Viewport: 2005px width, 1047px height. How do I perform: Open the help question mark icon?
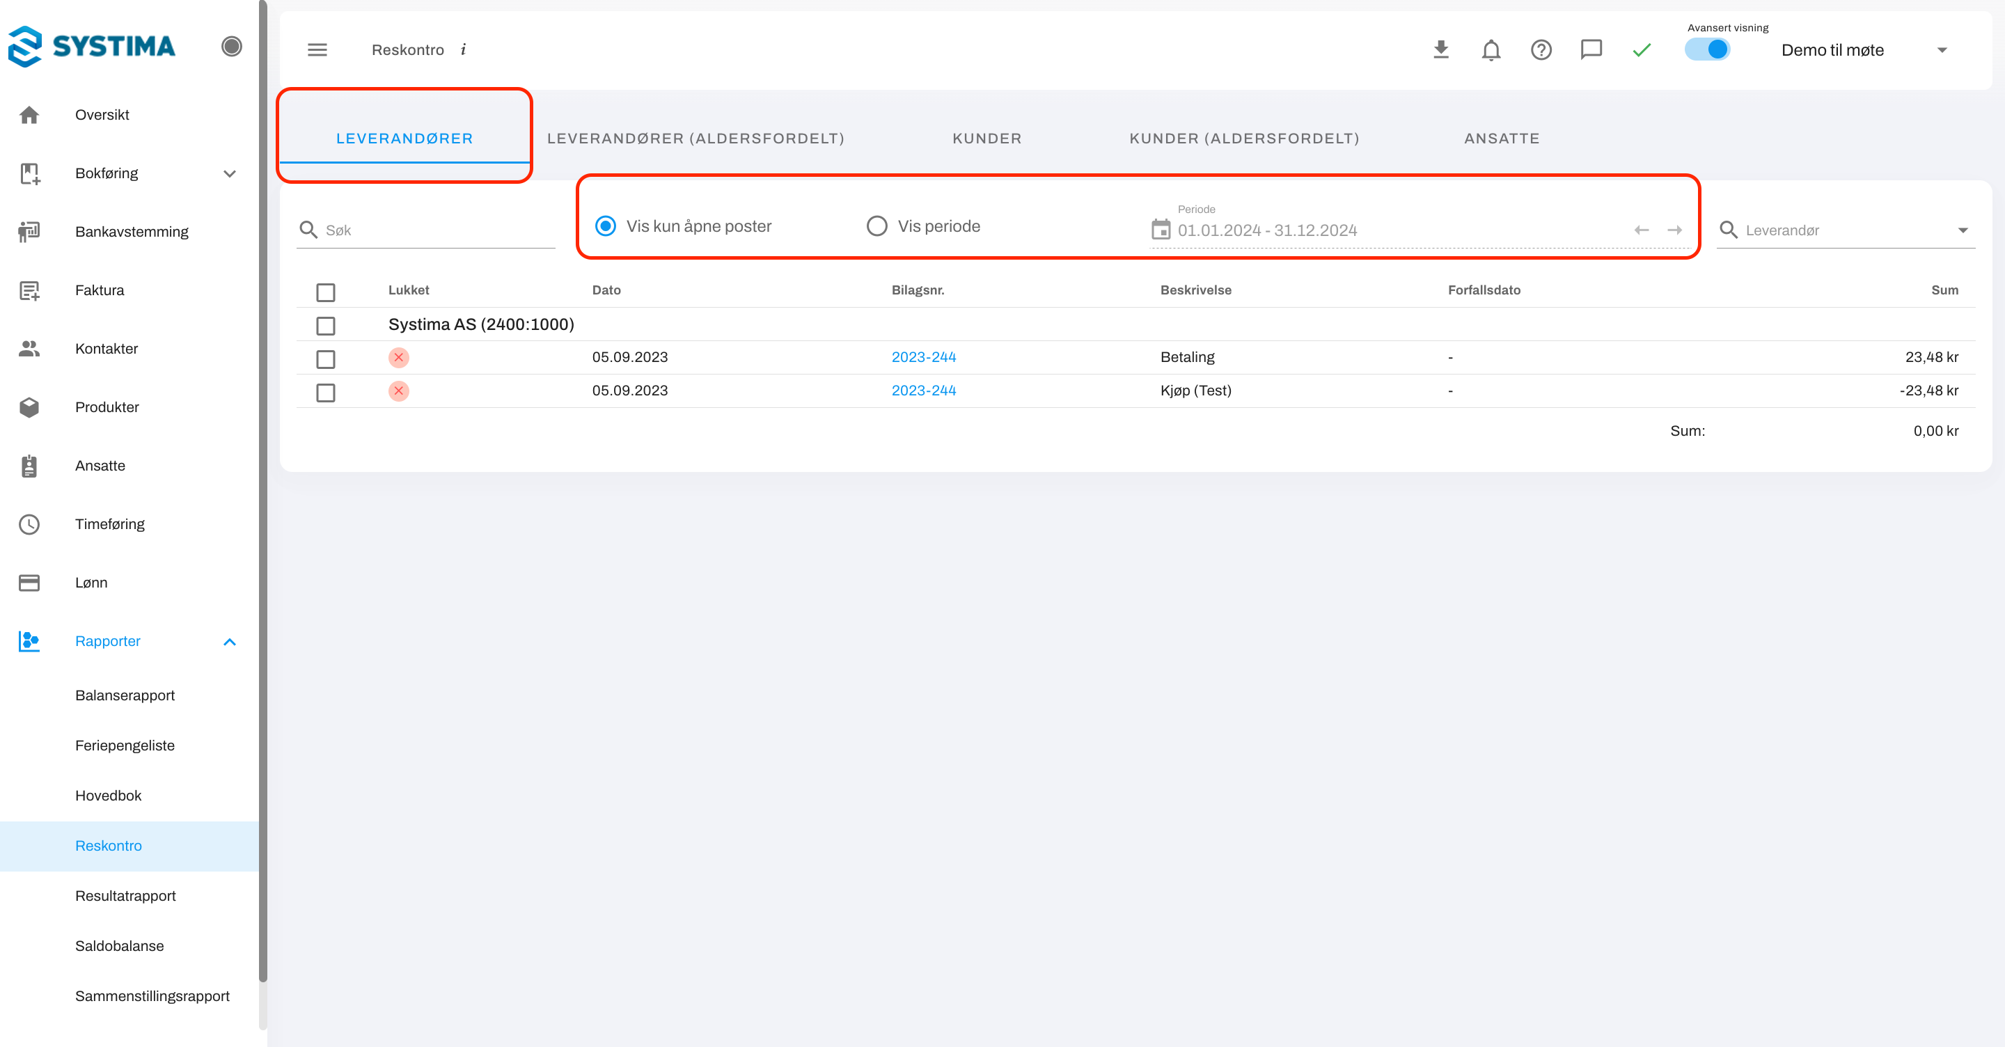click(x=1541, y=50)
